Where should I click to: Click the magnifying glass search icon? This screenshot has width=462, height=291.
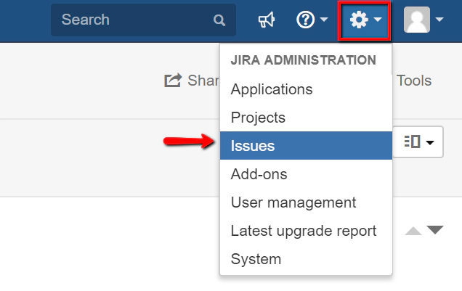219,20
